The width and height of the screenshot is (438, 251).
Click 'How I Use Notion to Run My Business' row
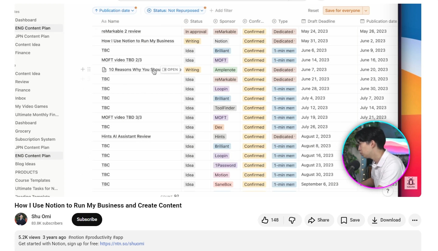pyautogui.click(x=138, y=41)
